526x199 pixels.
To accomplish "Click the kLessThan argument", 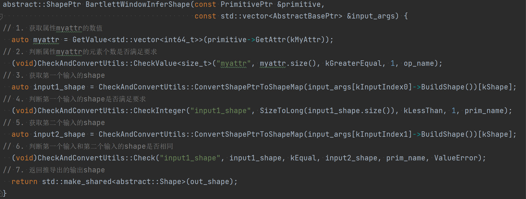I will pos(423,111).
